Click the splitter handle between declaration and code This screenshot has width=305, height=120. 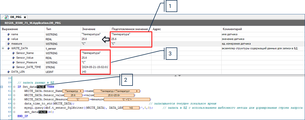(177, 76)
